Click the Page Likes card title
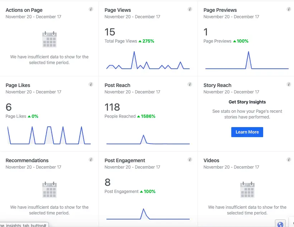This screenshot has width=294, height=227. click(18, 85)
